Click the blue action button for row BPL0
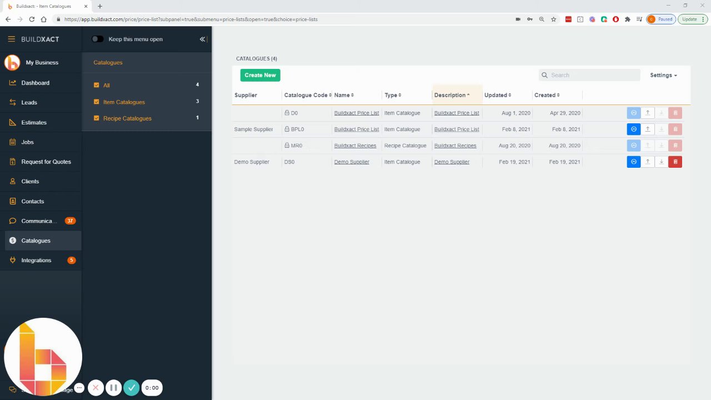Viewport: 711px width, 400px height. point(633,129)
